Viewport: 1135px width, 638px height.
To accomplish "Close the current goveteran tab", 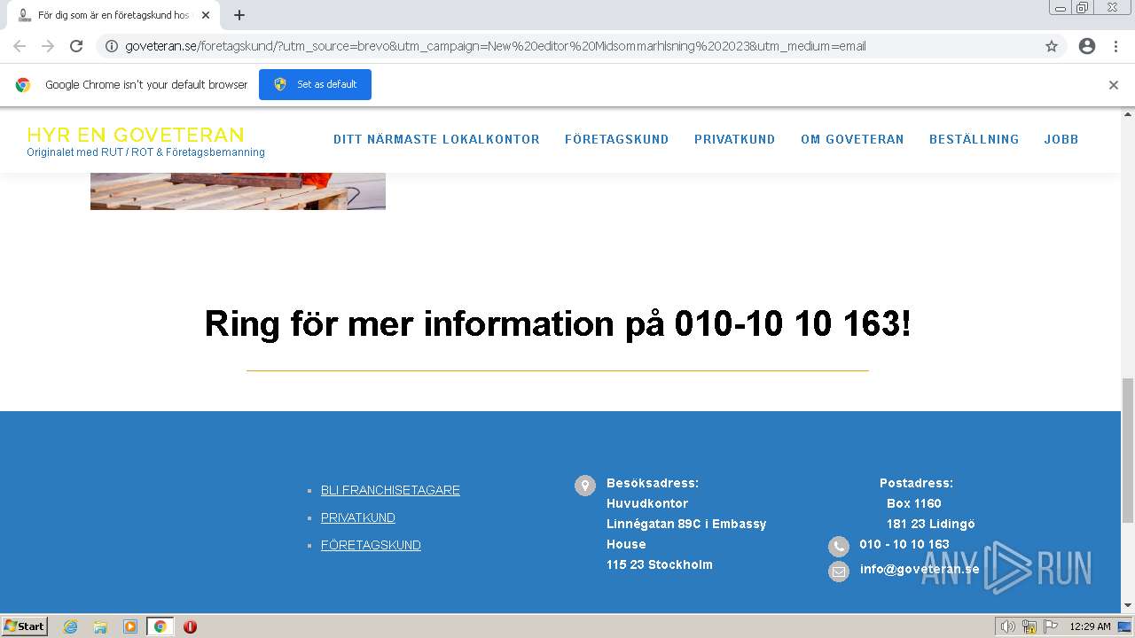I will coord(206,15).
